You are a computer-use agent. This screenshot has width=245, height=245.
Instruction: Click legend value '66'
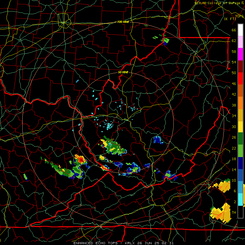pos(234,30)
